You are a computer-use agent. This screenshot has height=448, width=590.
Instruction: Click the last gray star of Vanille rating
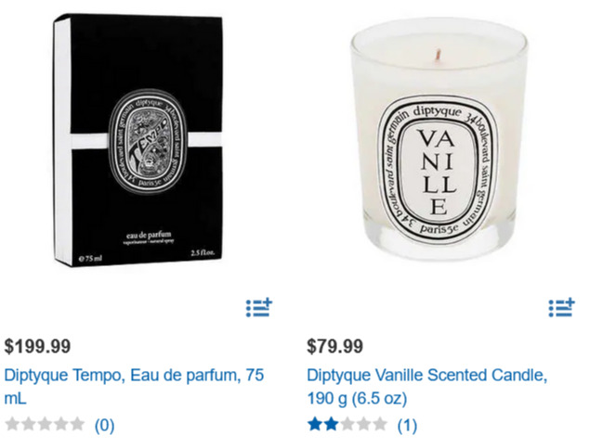coord(379,424)
